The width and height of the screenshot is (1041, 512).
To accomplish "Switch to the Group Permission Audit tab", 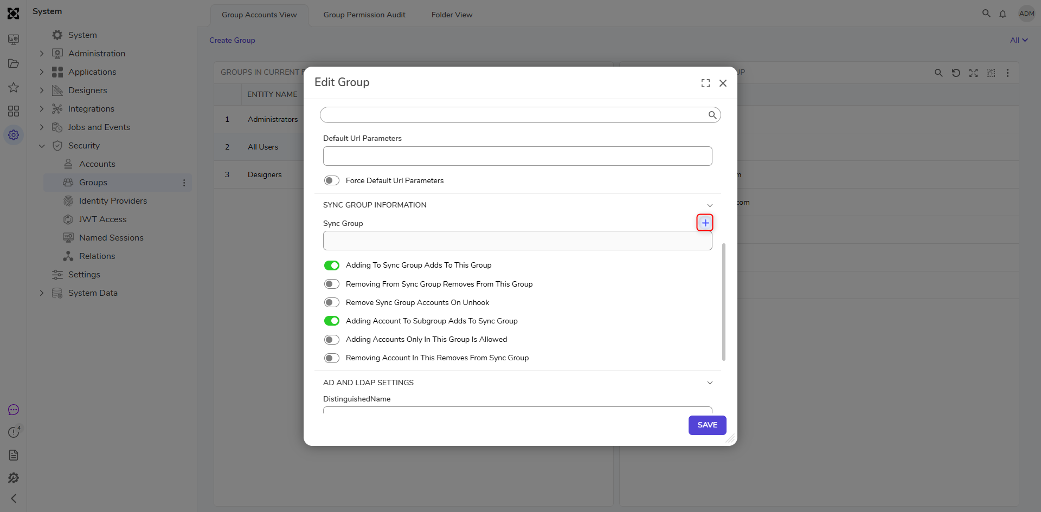I will [364, 15].
